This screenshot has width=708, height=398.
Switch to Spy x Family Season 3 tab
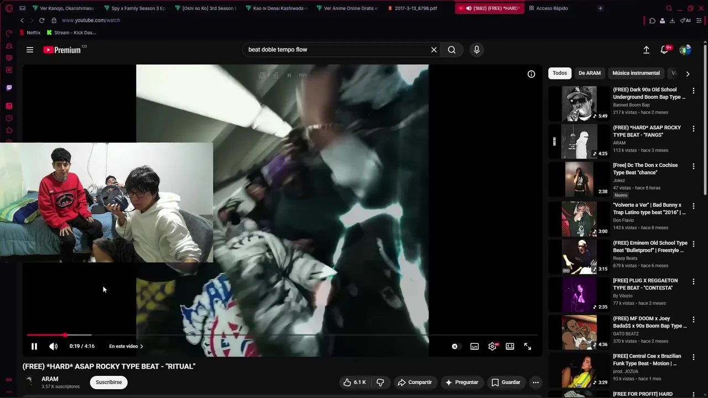tap(134, 8)
